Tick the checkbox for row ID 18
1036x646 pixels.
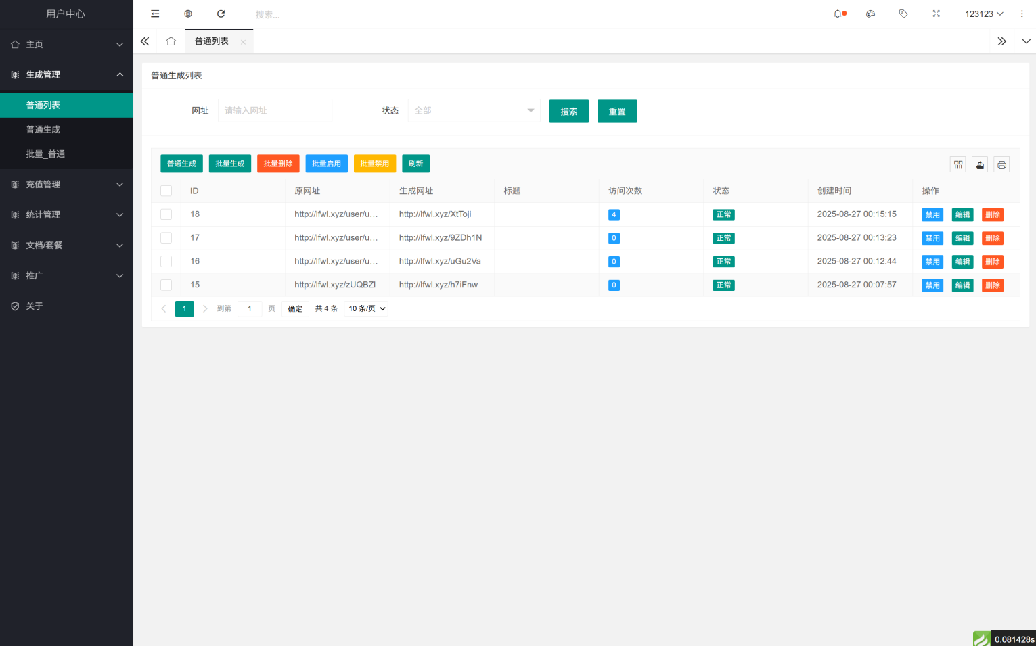pos(166,214)
